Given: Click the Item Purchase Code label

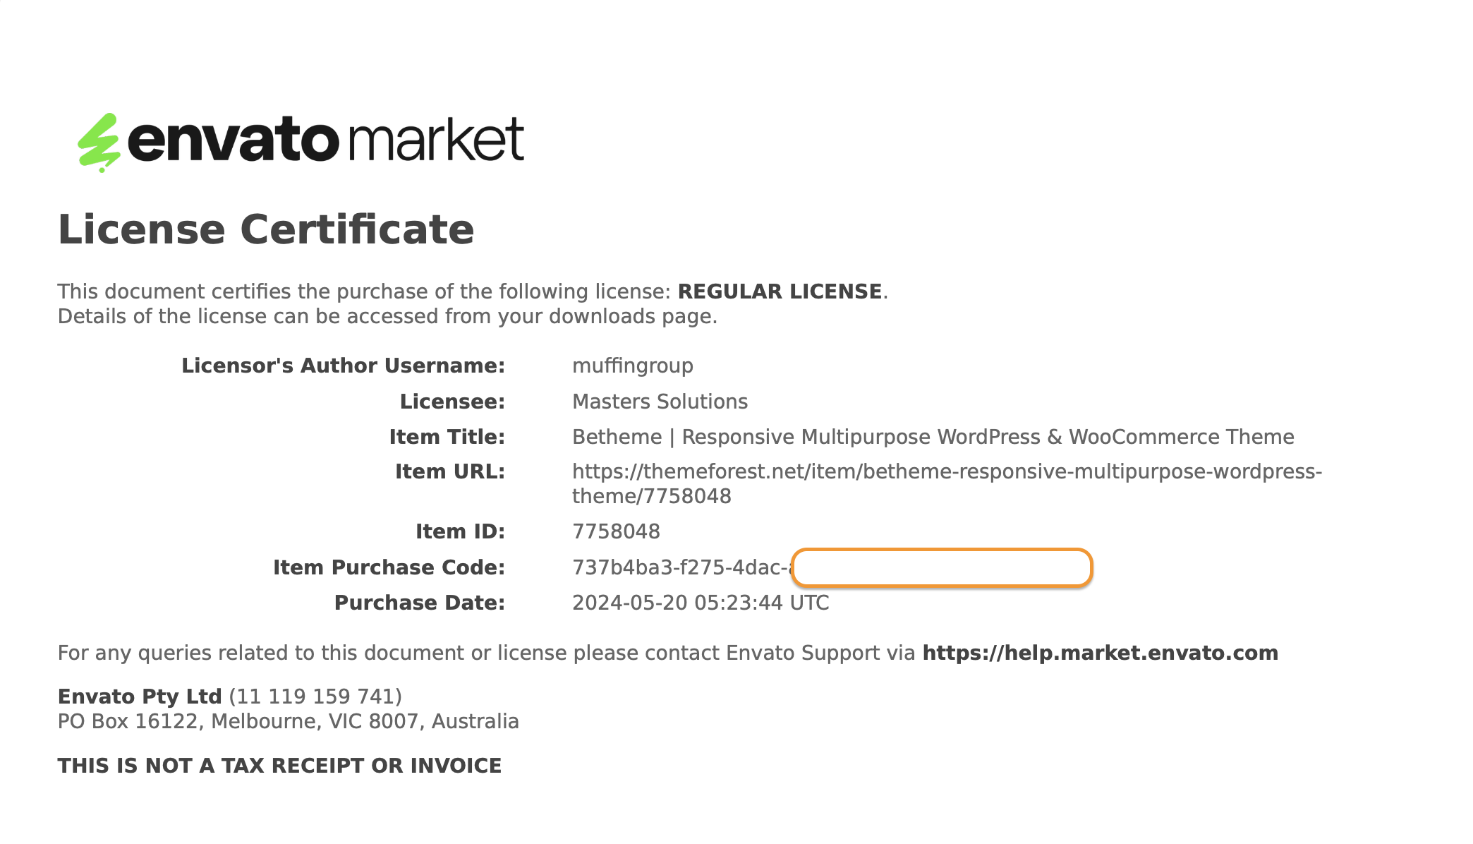Looking at the screenshot, I should coord(389,568).
